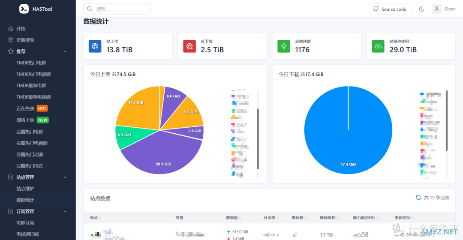The height and width of the screenshot is (240, 463).
Task: Open the user avatar icon
Action: click(x=436, y=9)
